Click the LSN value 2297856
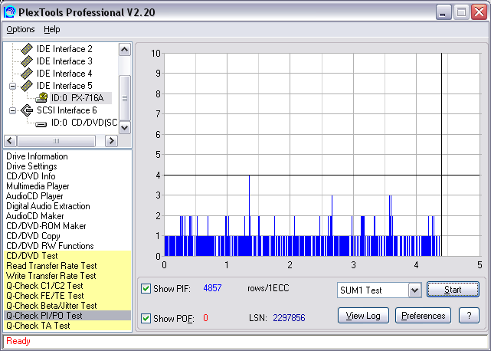The image size is (491, 351). click(289, 318)
